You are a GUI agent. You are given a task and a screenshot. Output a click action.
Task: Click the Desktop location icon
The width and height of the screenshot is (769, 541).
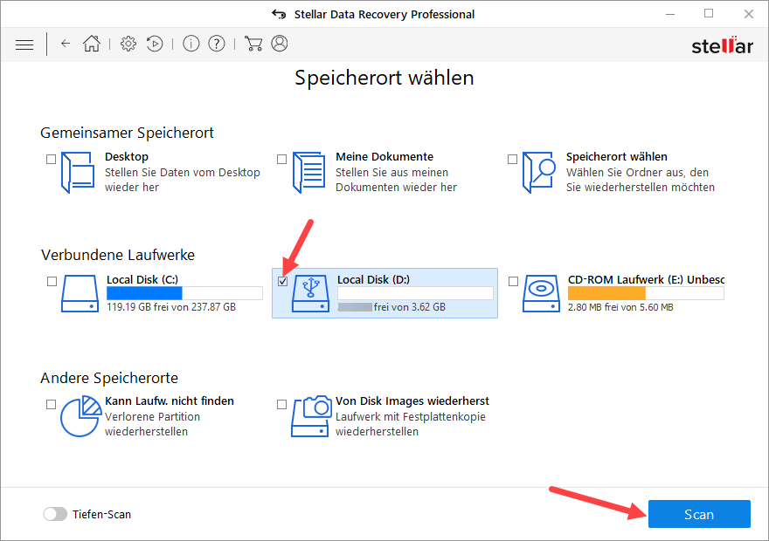click(x=78, y=173)
